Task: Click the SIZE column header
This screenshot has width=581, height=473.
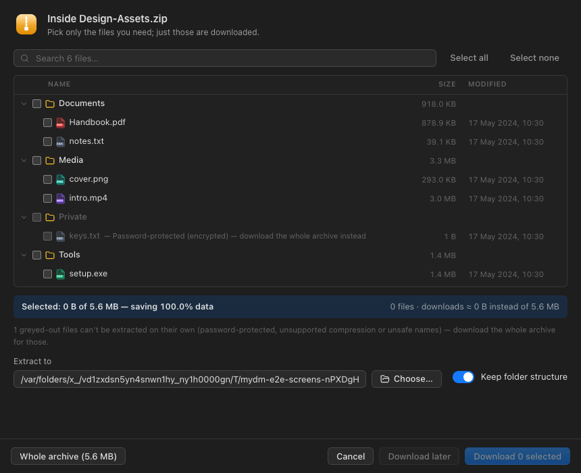Action: (447, 84)
